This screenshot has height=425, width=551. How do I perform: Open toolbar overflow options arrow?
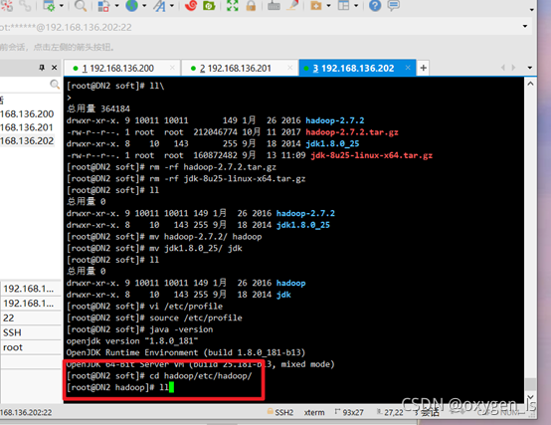[x=532, y=10]
